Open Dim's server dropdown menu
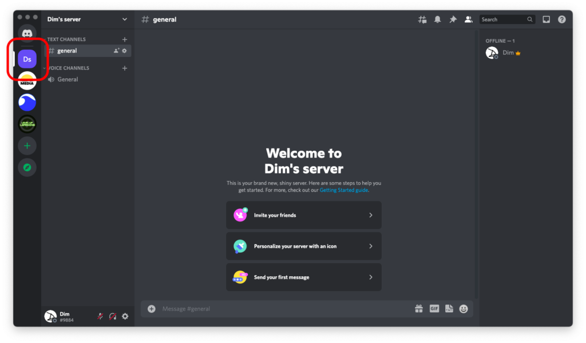 click(x=124, y=19)
